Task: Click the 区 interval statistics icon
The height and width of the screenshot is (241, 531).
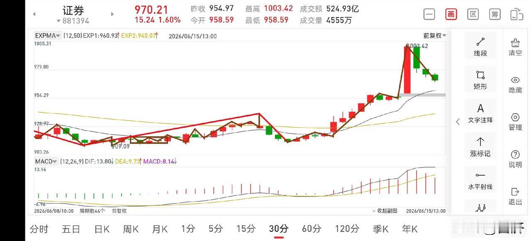Action: pyautogui.click(x=473, y=14)
